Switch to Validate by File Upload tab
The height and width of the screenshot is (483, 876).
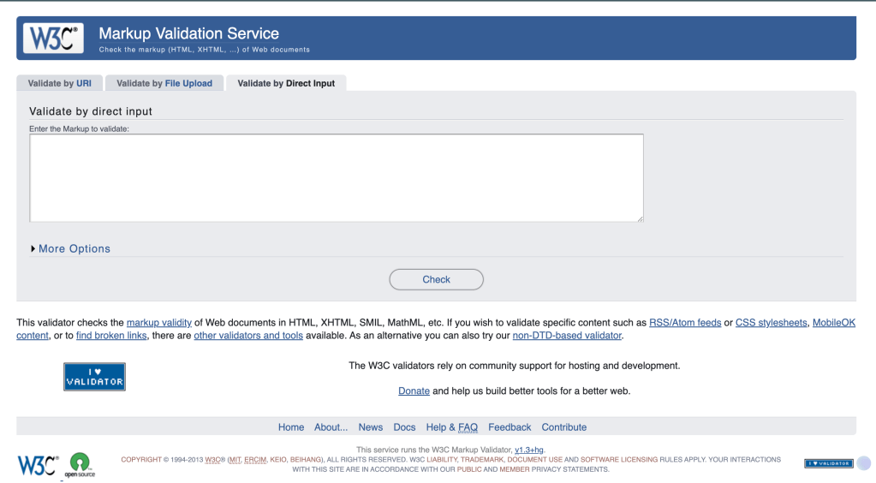pos(164,83)
